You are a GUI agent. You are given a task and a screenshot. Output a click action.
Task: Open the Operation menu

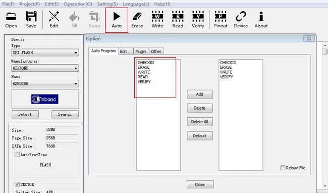[78, 4]
